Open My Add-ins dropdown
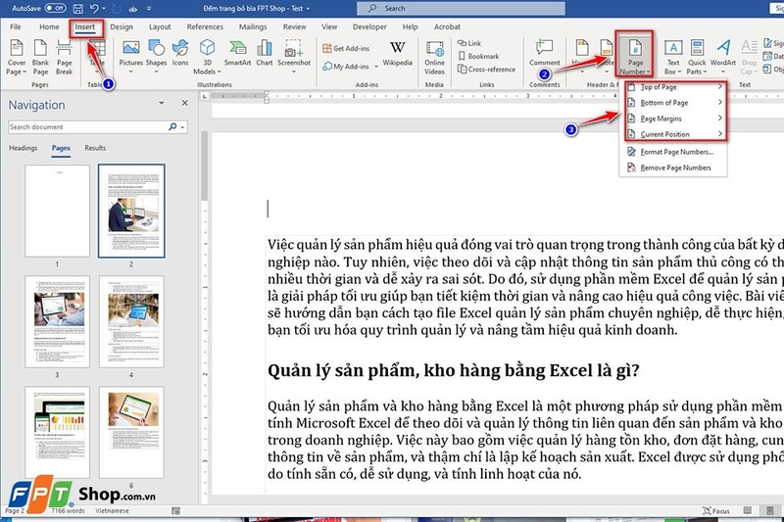 [351, 66]
